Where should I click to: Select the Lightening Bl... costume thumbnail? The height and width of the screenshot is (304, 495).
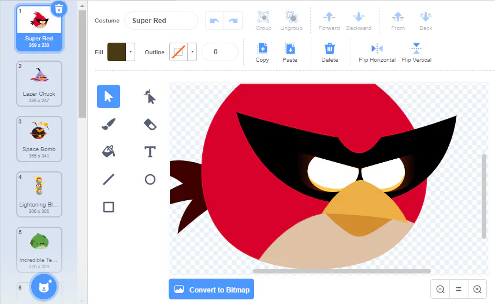tap(39, 194)
